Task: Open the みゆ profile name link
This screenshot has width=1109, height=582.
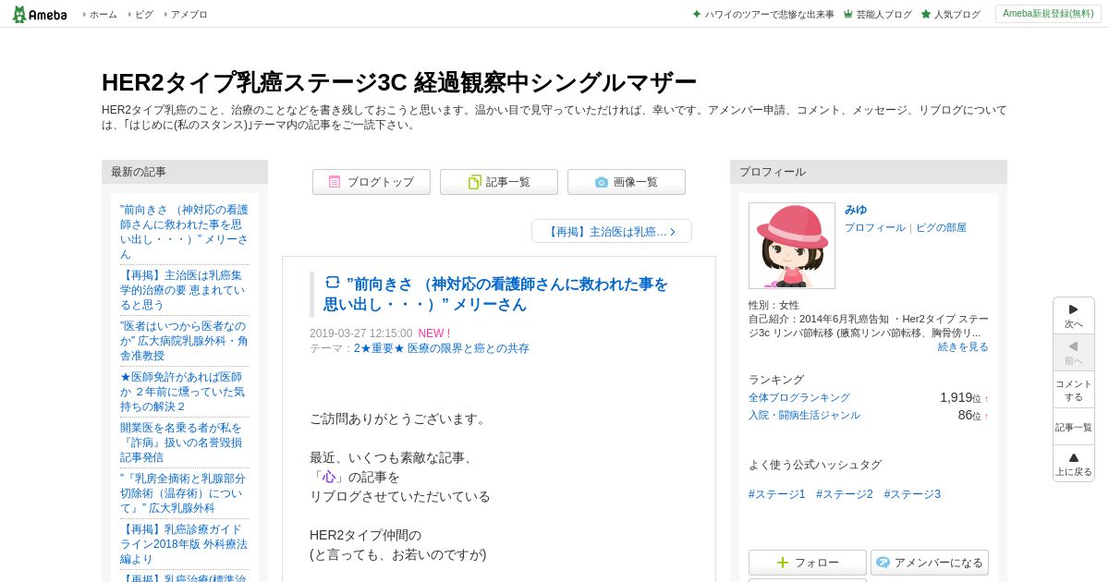Action: (856, 210)
